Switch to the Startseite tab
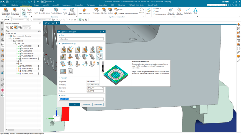 pos(15,5)
